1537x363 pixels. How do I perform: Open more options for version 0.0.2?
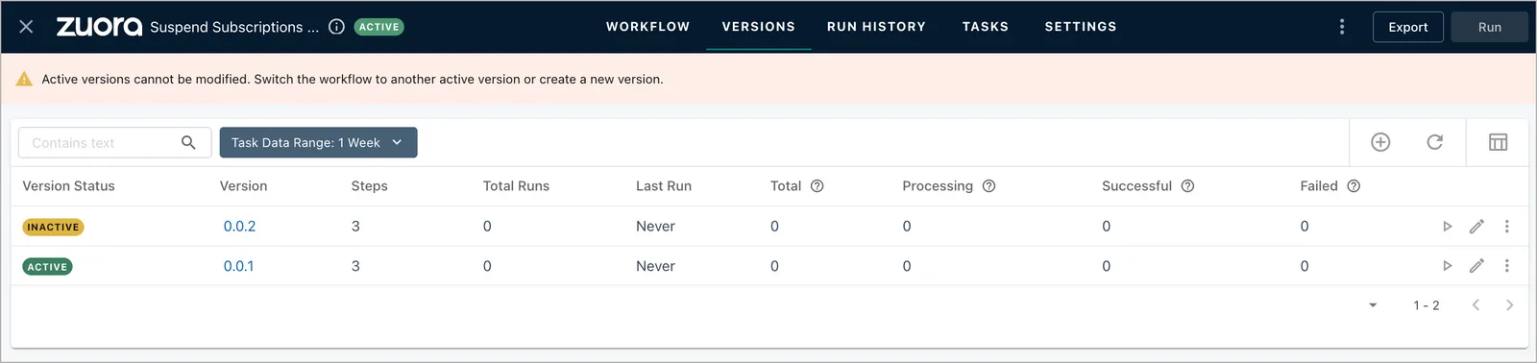(x=1506, y=227)
